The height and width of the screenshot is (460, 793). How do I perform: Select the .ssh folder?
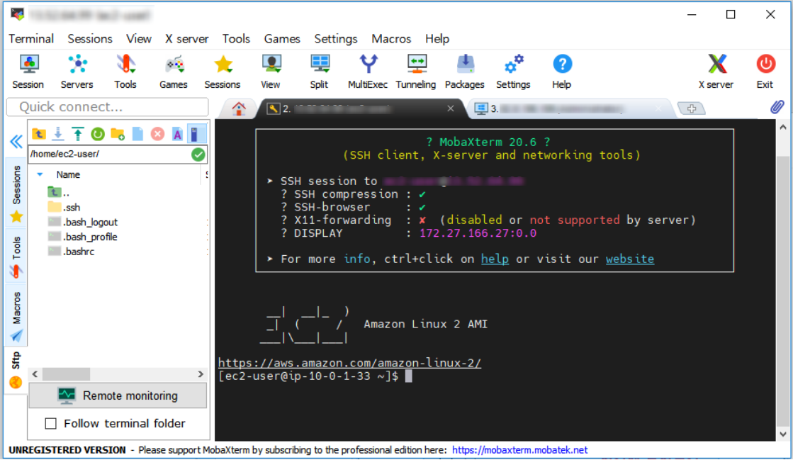point(64,208)
